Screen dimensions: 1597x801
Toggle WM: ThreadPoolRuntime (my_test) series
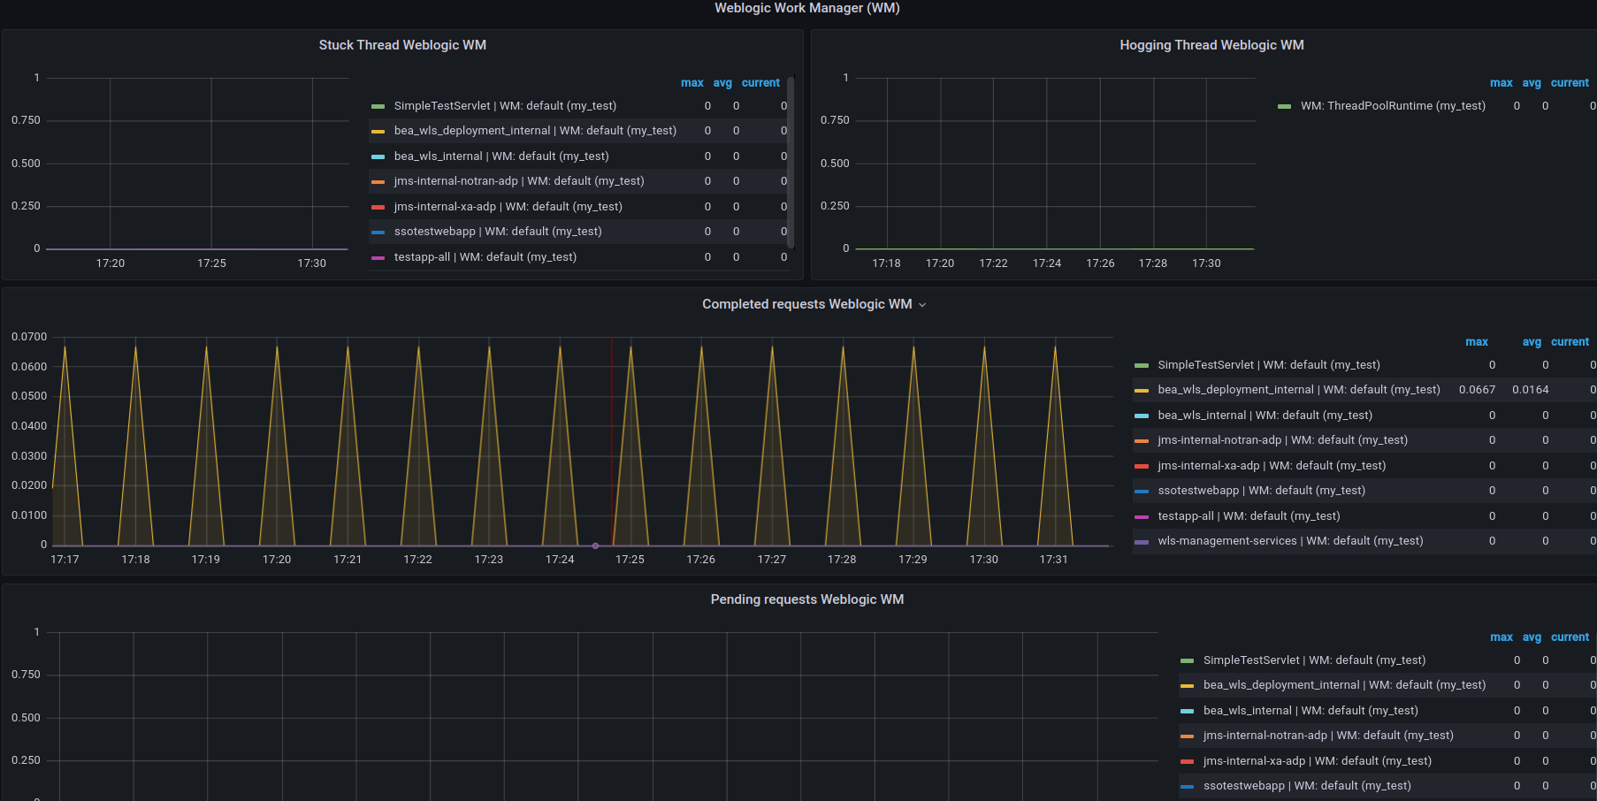click(x=1393, y=106)
